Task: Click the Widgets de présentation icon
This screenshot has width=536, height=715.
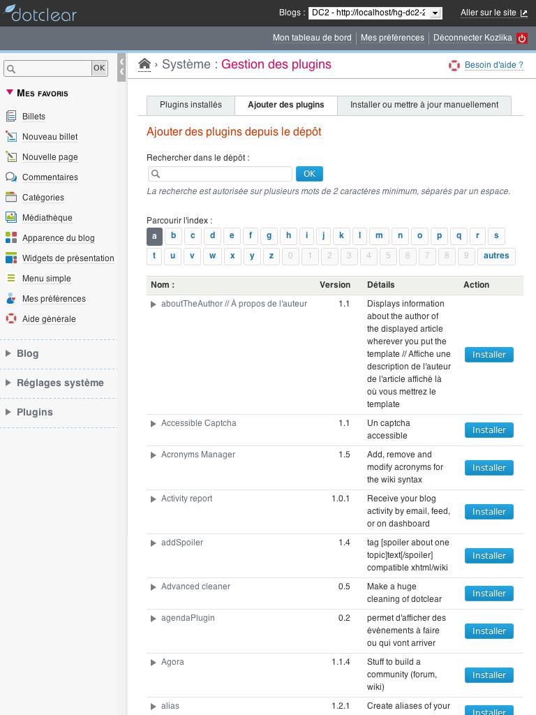Action: click(11, 258)
